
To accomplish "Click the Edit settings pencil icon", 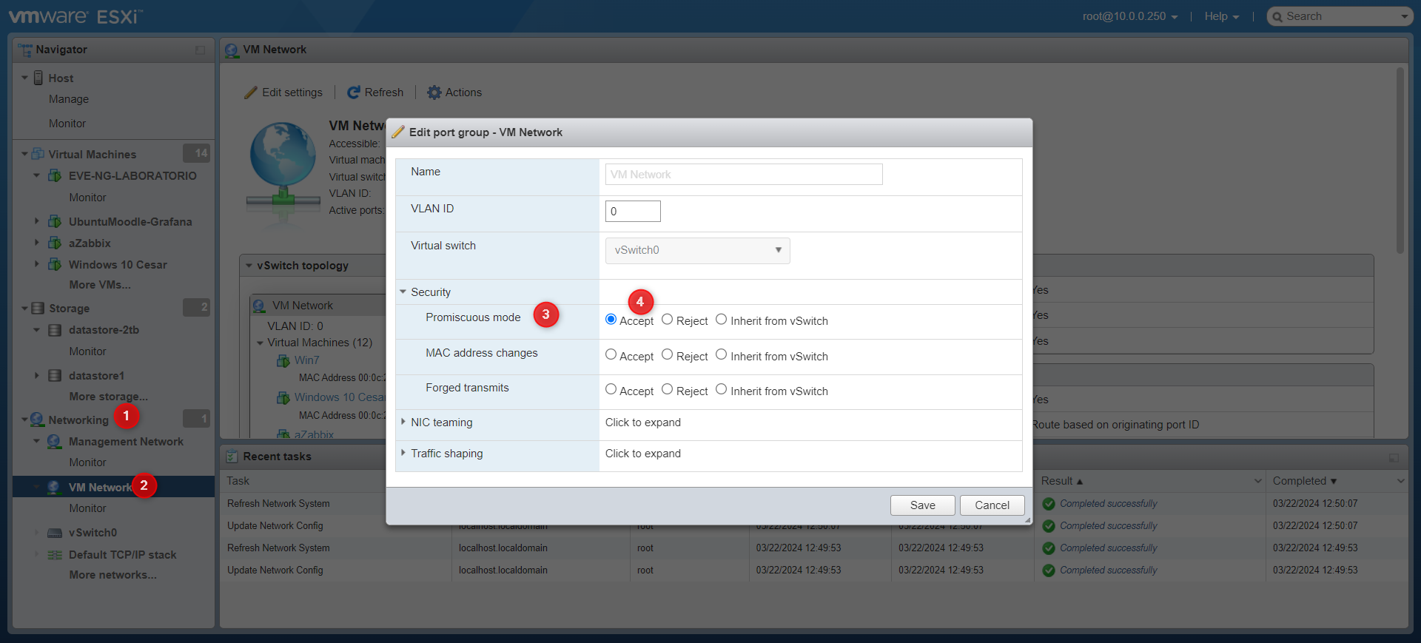I will click(251, 92).
